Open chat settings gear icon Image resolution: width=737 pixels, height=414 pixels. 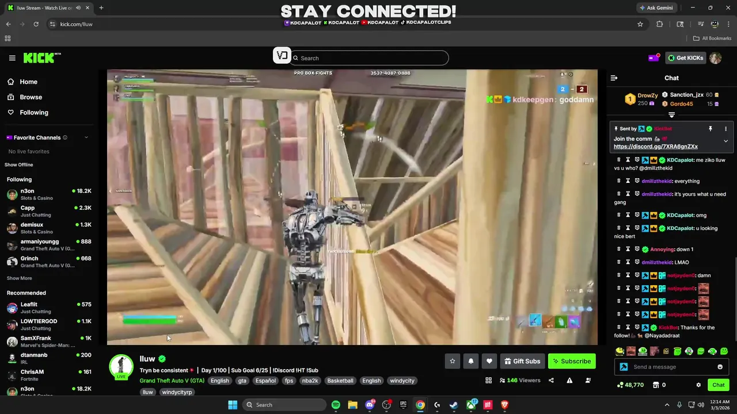[x=698, y=385]
